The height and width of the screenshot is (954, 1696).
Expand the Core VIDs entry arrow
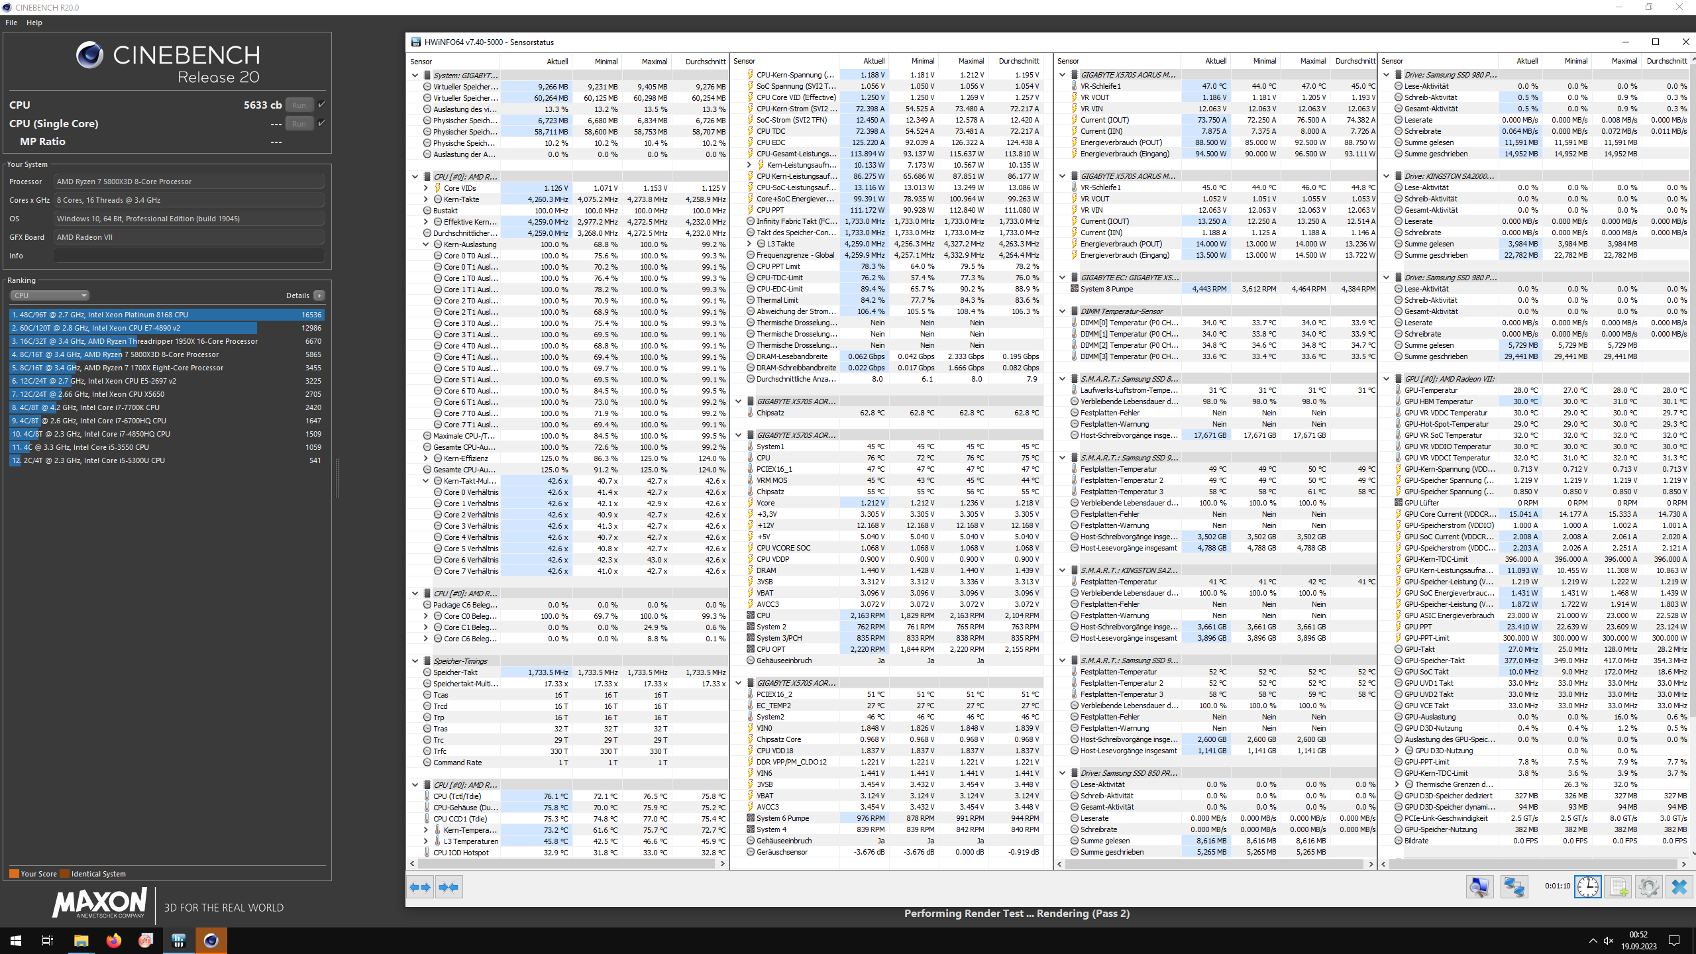(427, 187)
